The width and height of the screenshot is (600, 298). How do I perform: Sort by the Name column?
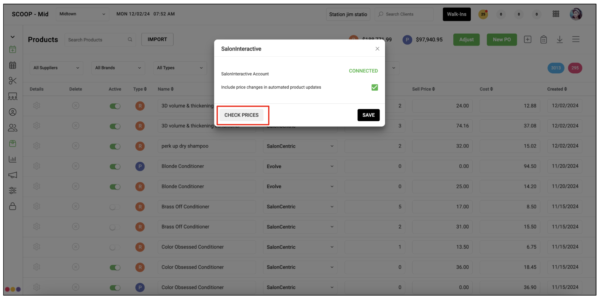(x=165, y=89)
